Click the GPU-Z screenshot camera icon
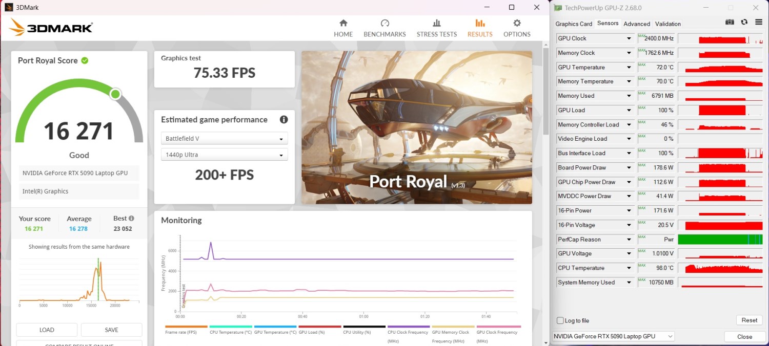Image resolution: width=769 pixels, height=346 pixels. [730, 22]
